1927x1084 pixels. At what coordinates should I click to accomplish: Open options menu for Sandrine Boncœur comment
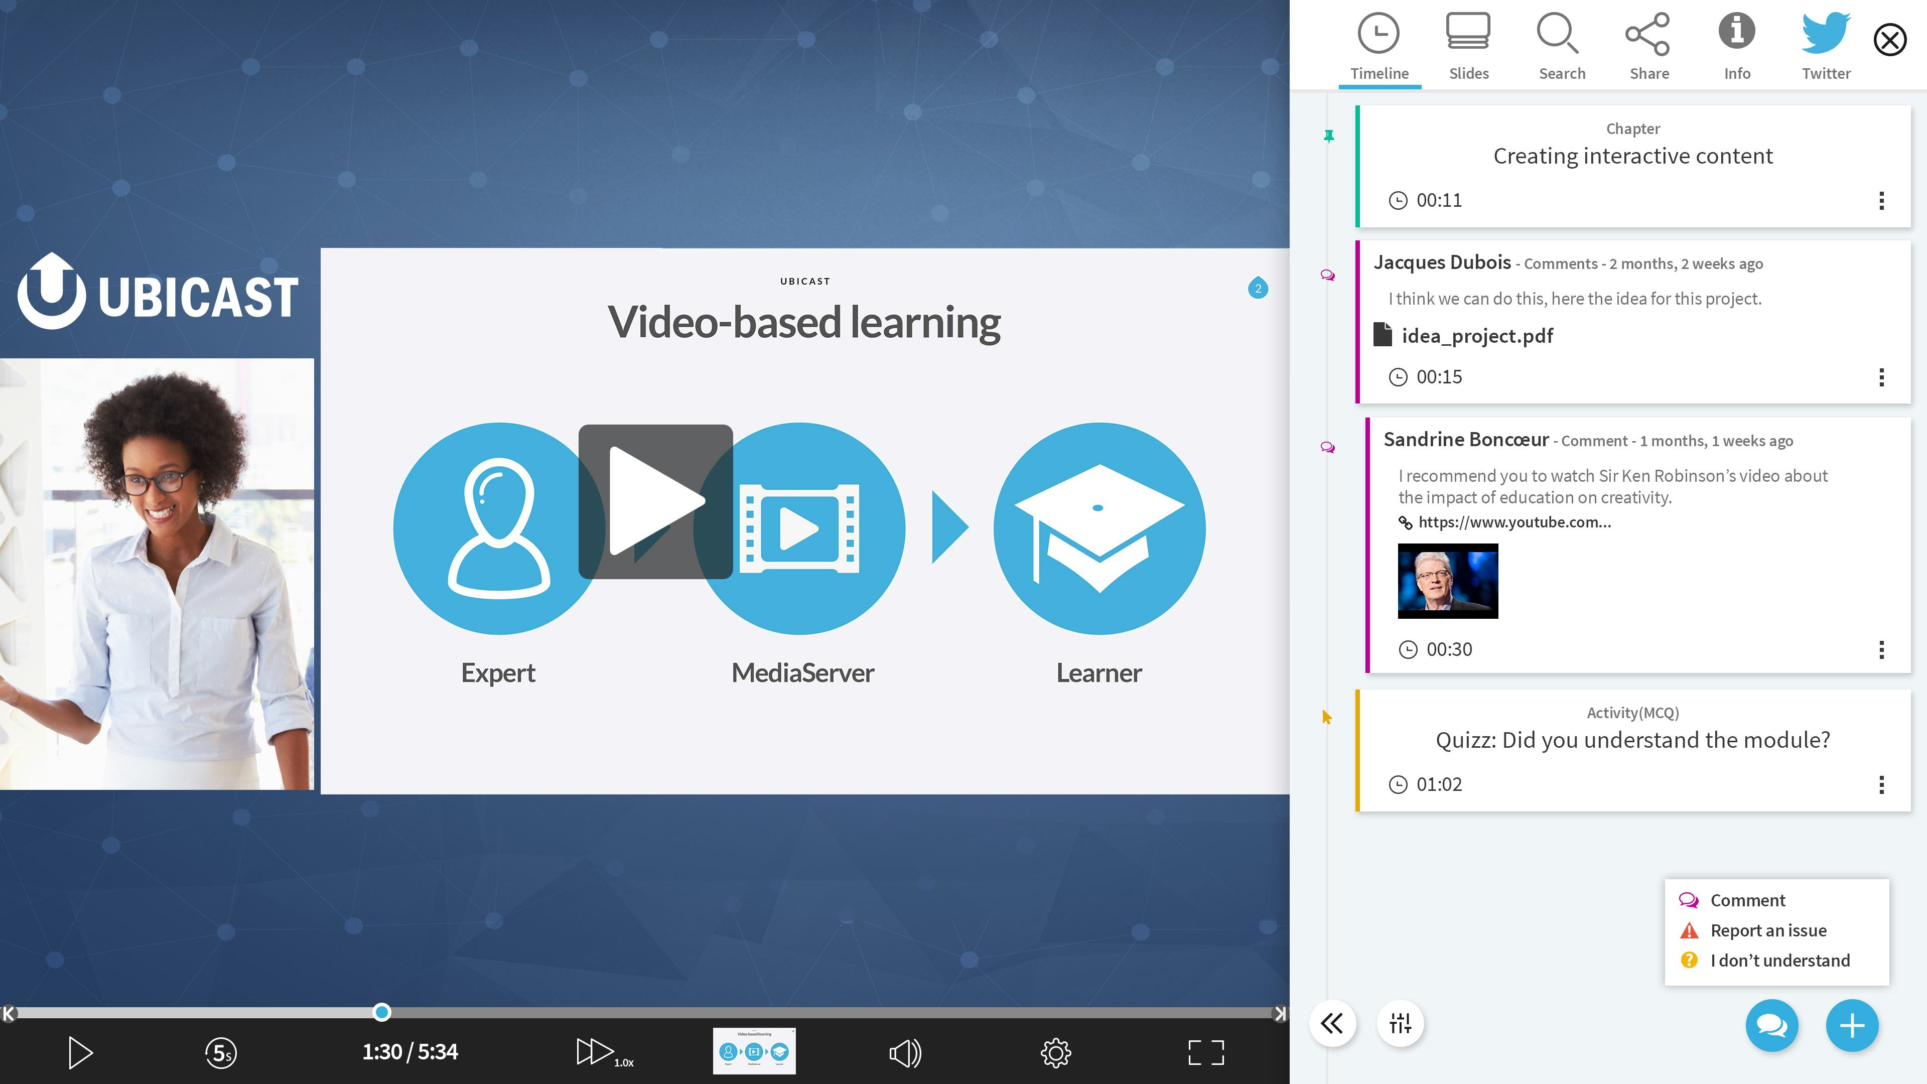(x=1881, y=648)
